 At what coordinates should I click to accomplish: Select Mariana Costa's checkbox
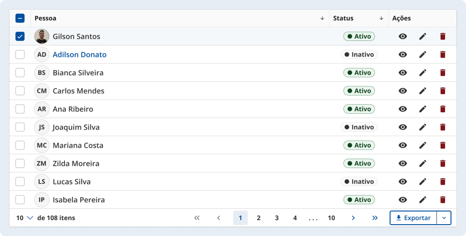click(x=20, y=146)
